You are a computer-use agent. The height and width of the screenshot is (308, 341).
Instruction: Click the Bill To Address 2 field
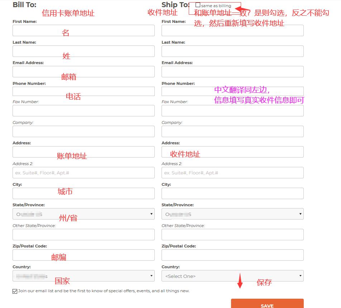[x=83, y=173]
